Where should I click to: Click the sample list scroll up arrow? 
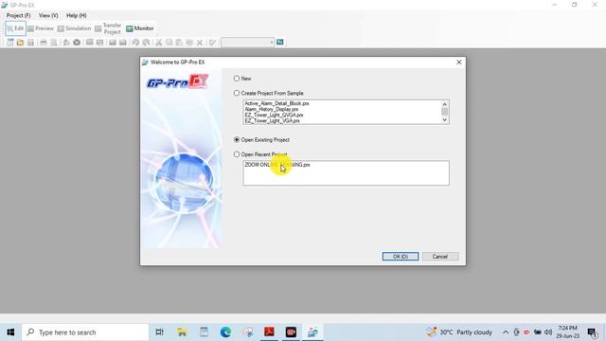(x=444, y=104)
